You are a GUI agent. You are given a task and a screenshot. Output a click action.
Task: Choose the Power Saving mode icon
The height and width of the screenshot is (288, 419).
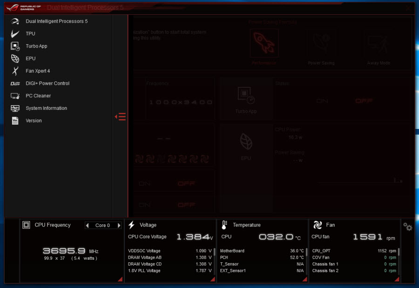tap(321, 43)
